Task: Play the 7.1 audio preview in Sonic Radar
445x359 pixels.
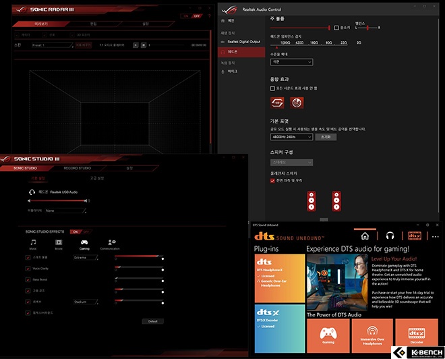Action: tap(136, 45)
